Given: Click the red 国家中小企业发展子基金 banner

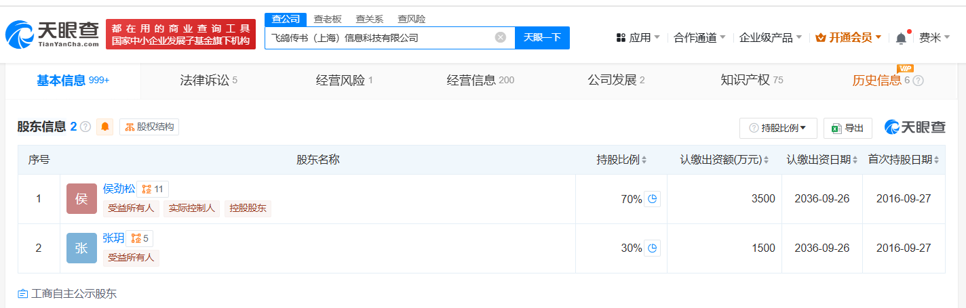Looking at the screenshot, I should [x=180, y=35].
